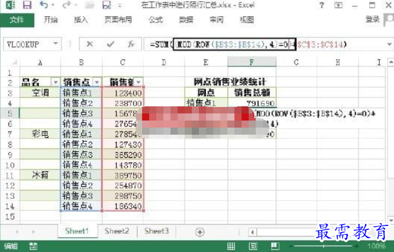This screenshot has height=252, width=394.
Task: Save the workbook with the floppy icon
Action: 27,5
